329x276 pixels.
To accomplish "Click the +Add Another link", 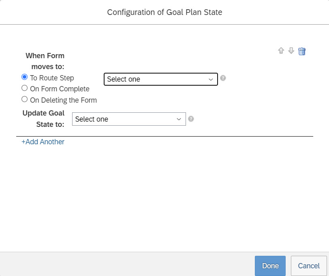I will [43, 142].
